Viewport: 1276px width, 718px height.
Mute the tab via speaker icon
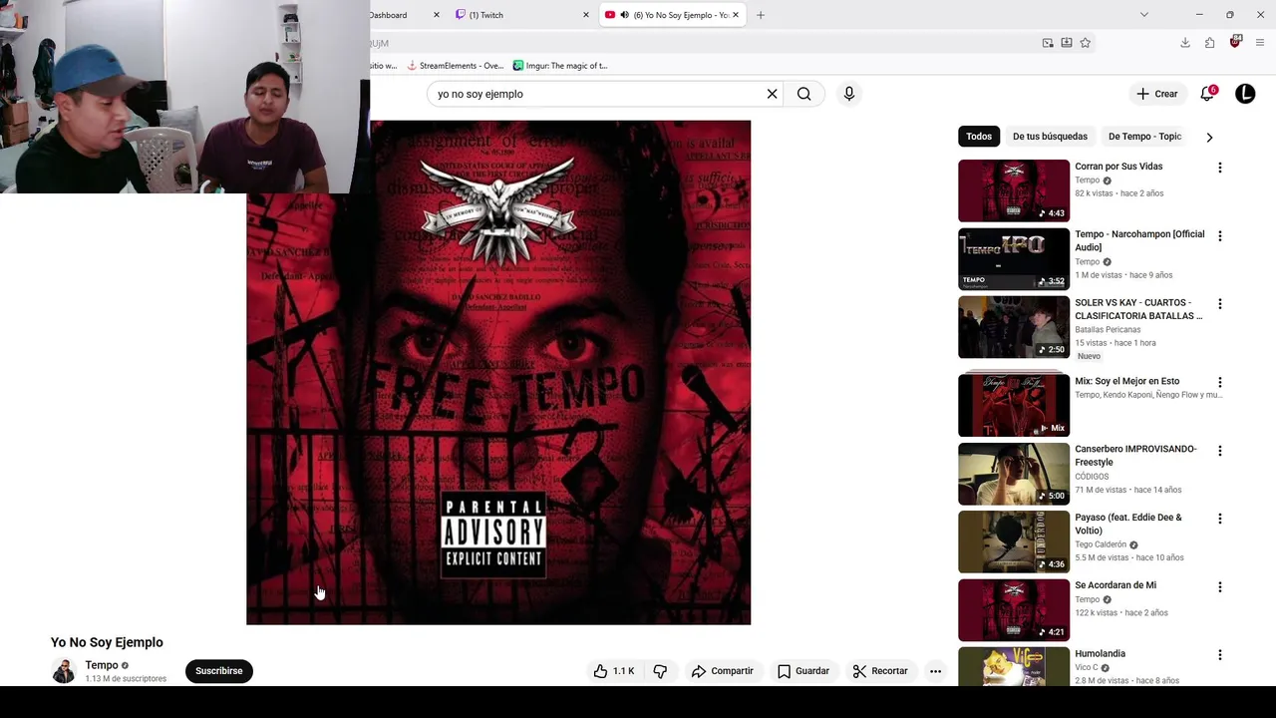pos(624,15)
